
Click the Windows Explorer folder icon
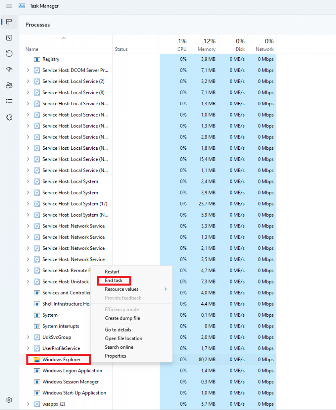click(x=37, y=360)
